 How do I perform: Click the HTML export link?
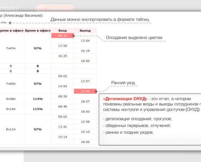(x=4, y=23)
